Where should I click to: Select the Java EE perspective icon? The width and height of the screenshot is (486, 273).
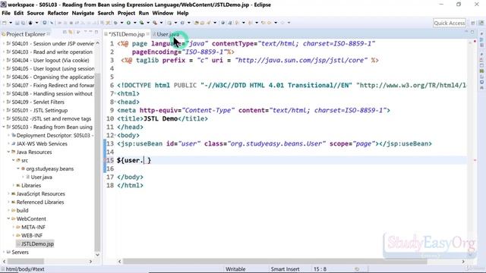point(481,23)
